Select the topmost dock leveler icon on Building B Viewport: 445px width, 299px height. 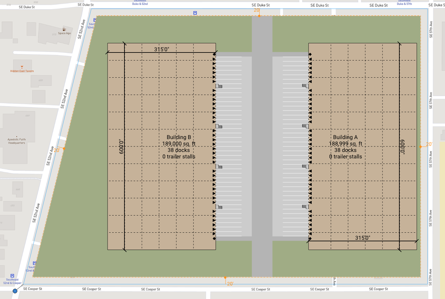[x=219, y=86]
